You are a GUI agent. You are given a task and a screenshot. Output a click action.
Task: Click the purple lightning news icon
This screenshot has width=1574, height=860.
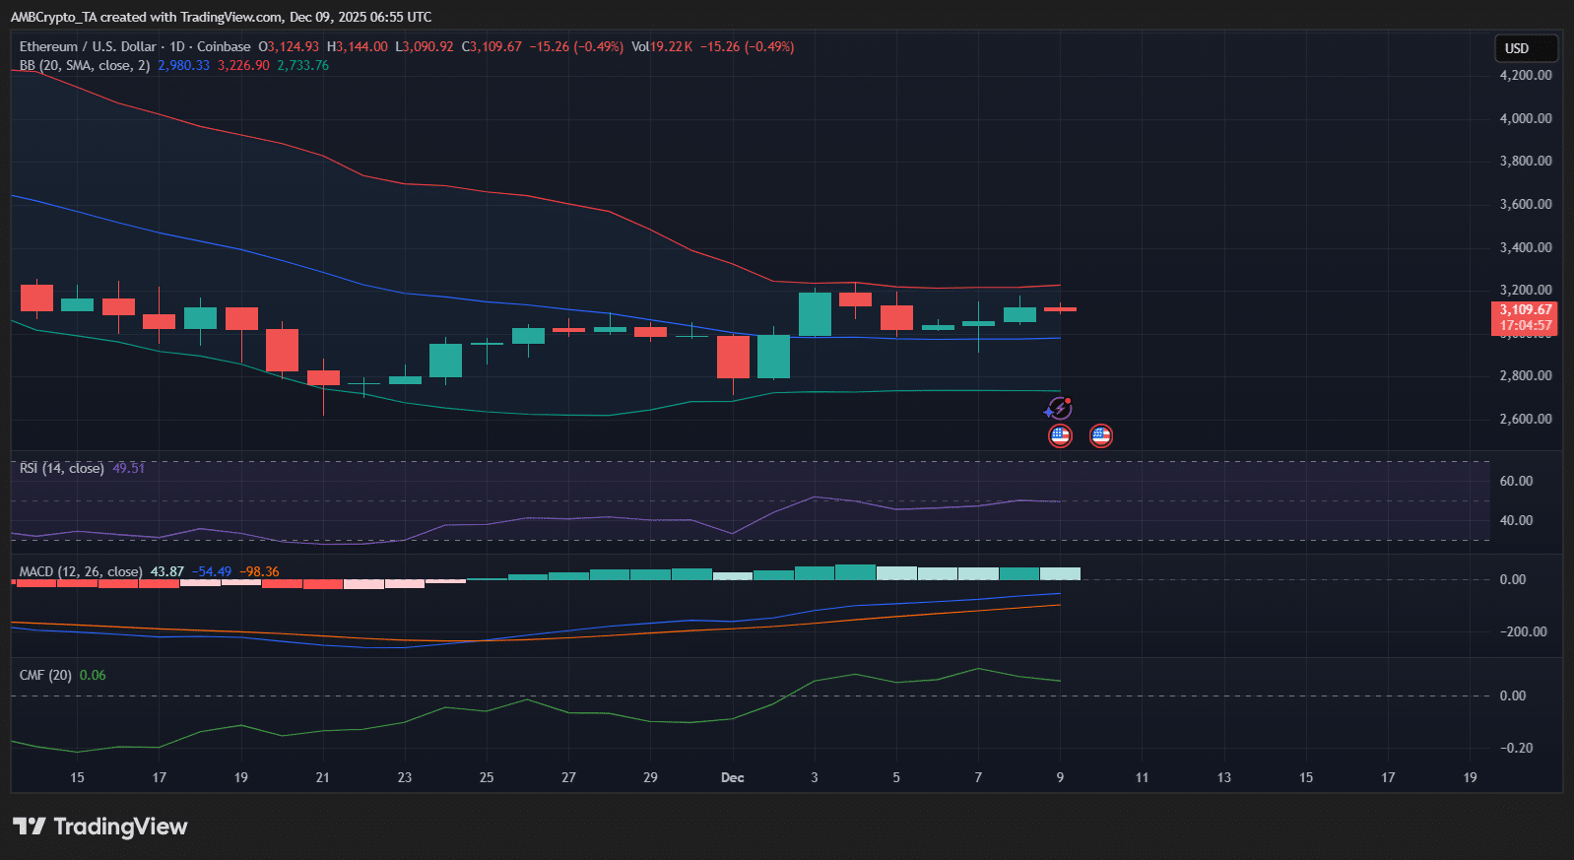point(1059,409)
